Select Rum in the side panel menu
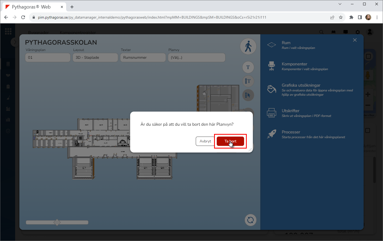This screenshot has height=241, width=383. click(x=286, y=43)
